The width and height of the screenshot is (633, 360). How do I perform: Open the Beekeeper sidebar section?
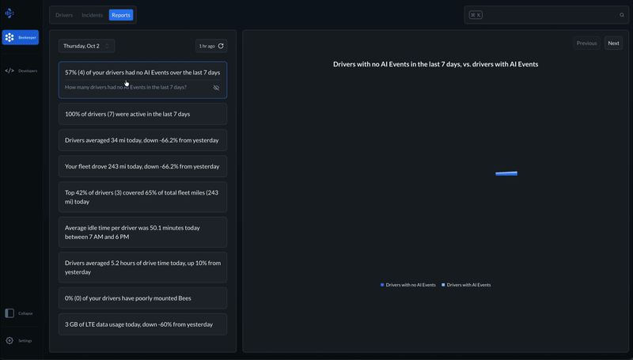(x=20, y=37)
